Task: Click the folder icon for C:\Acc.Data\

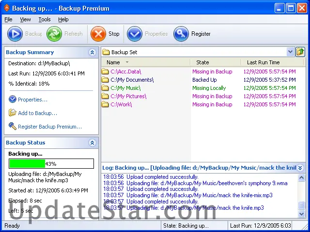Action: [105, 72]
